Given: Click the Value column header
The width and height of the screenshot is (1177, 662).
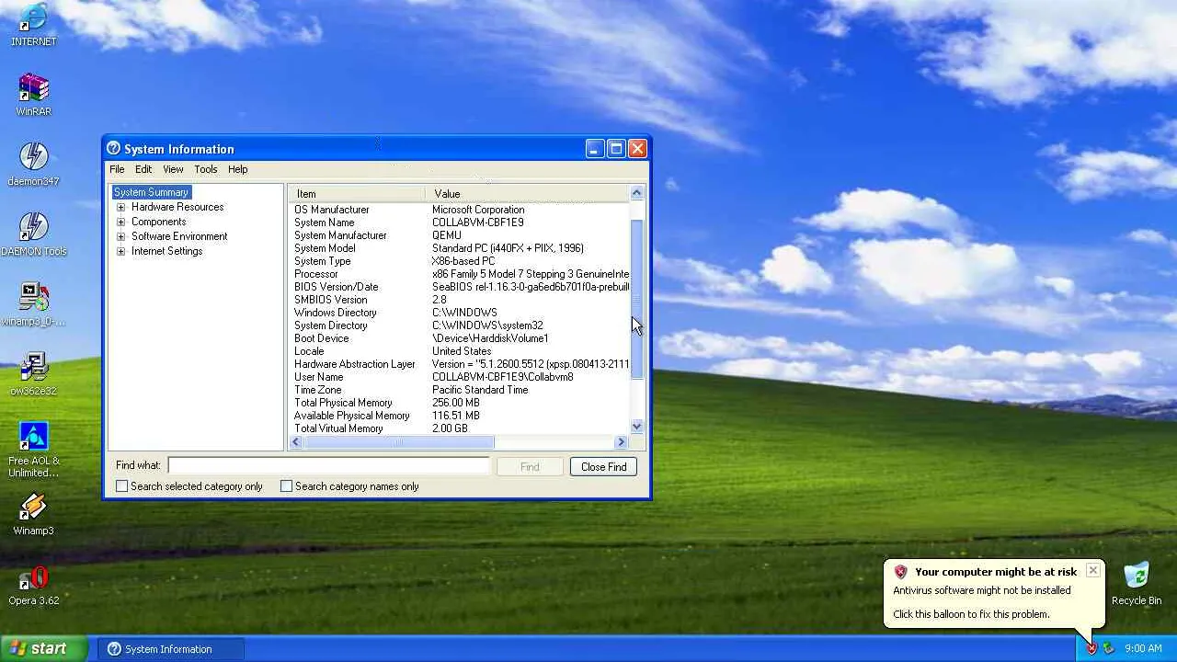Looking at the screenshot, I should pos(527,193).
